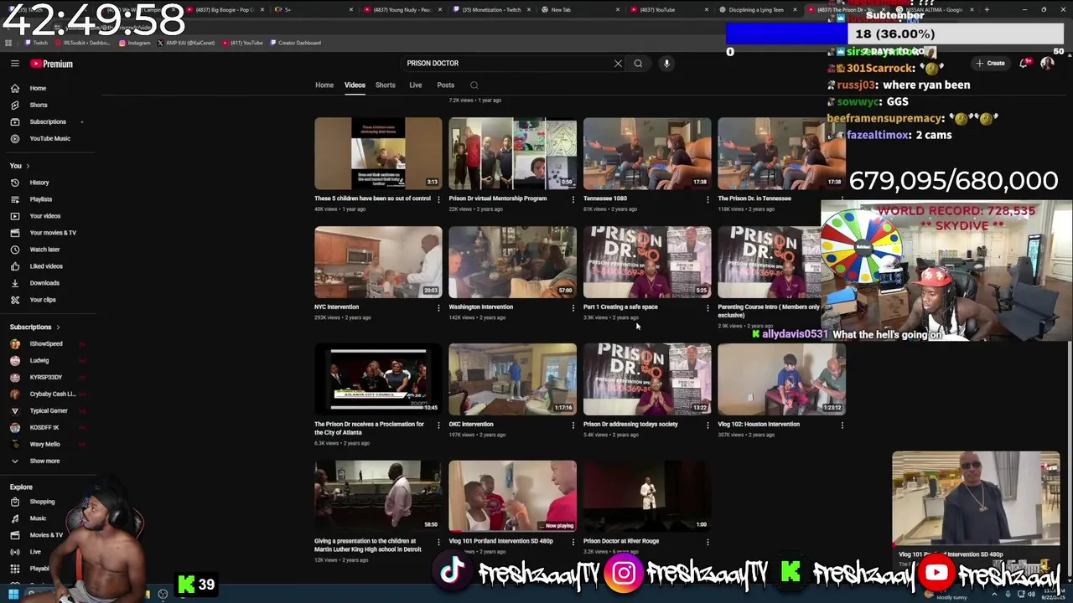
Task: Open the options menu for Washington Intervention
Action: pyautogui.click(x=573, y=308)
